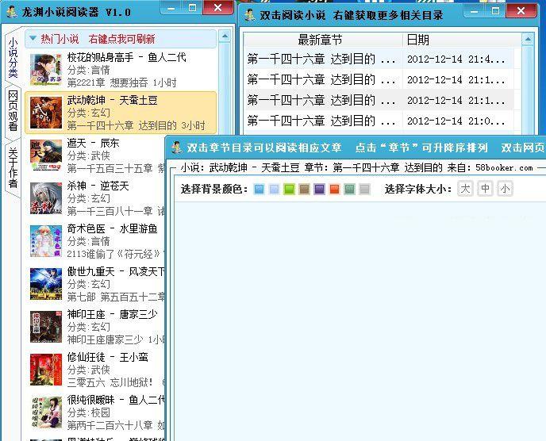This screenshot has height=441, width=546.
Task: Select chapter row dated 2012-12-14 21:4...
Action: (379, 59)
